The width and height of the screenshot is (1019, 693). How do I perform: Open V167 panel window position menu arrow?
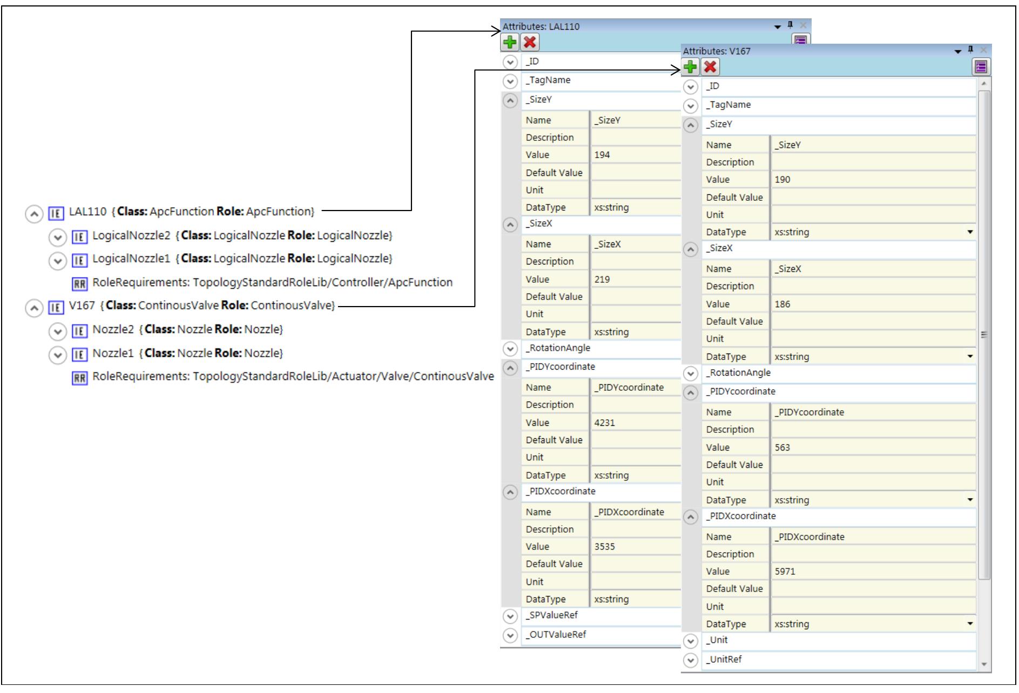pos(957,51)
